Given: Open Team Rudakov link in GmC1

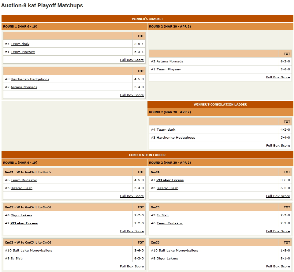Looking at the screenshot, I should (24, 180).
